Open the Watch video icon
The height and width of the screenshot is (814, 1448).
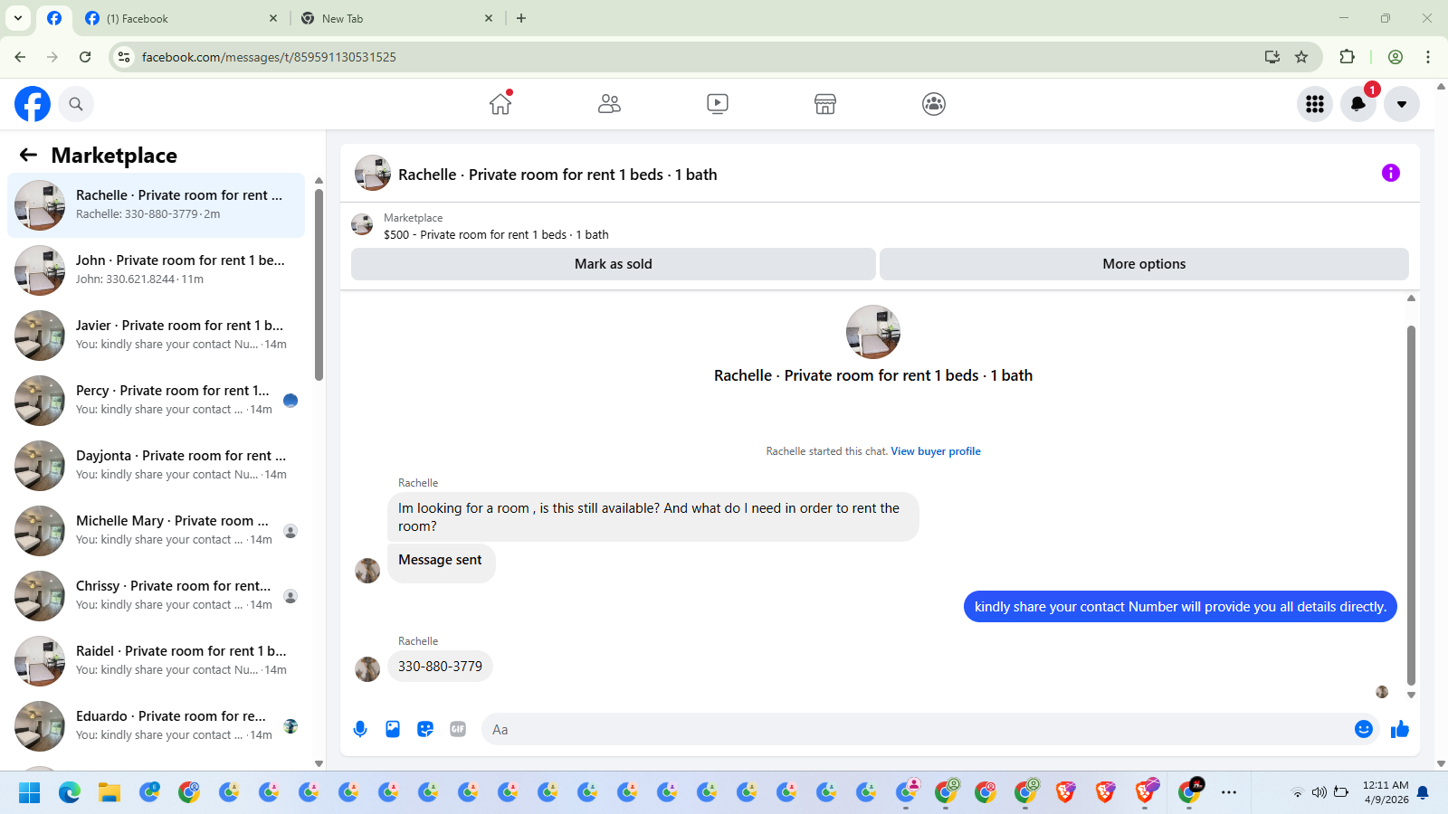click(718, 104)
